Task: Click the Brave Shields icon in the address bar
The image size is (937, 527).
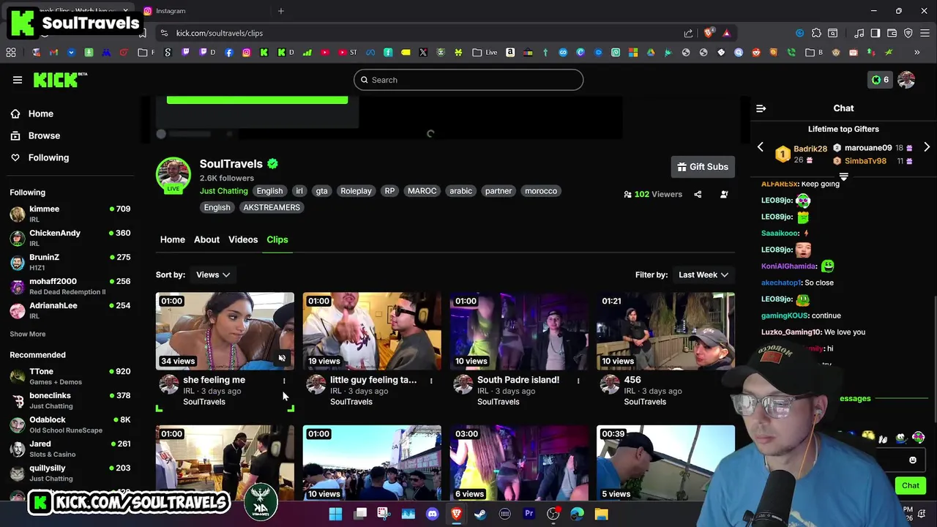Action: pyautogui.click(x=708, y=33)
